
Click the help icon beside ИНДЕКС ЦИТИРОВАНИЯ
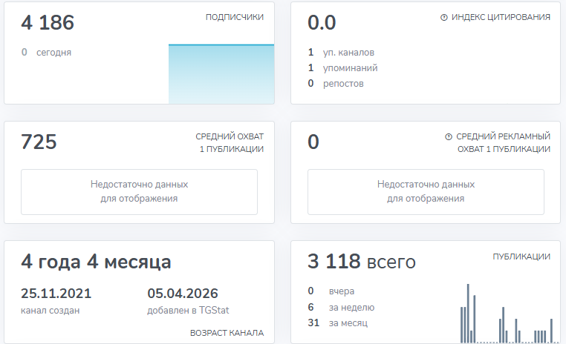(444, 17)
